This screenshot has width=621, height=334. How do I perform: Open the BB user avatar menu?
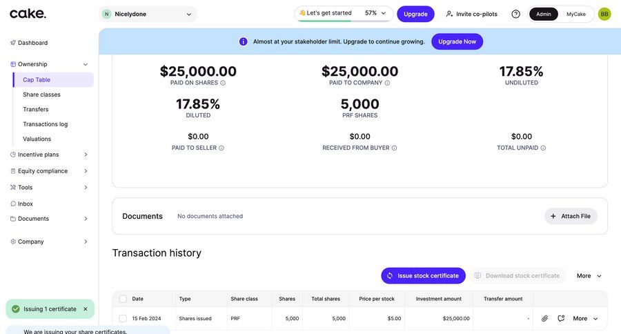coord(604,14)
